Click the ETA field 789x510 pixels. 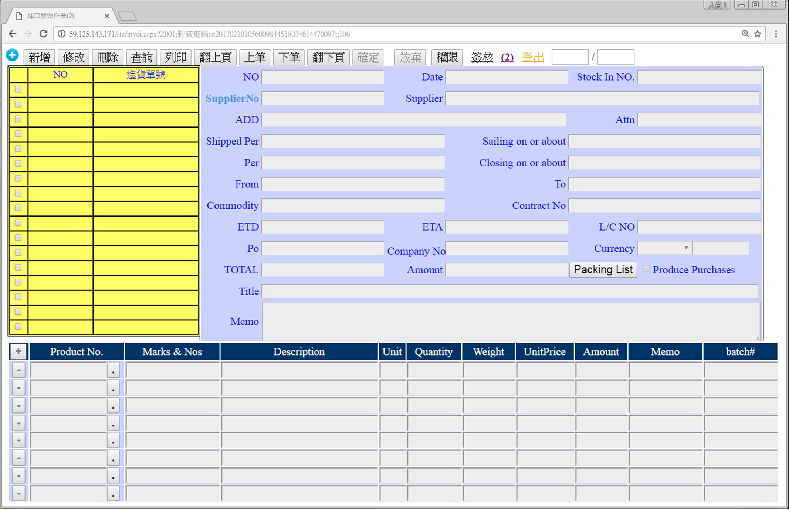pos(507,227)
